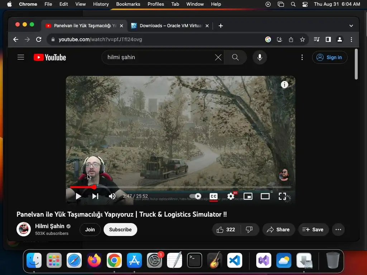Seek on the red video progress bar
The height and width of the screenshot is (275, 367).
pyautogui.click(x=180, y=187)
